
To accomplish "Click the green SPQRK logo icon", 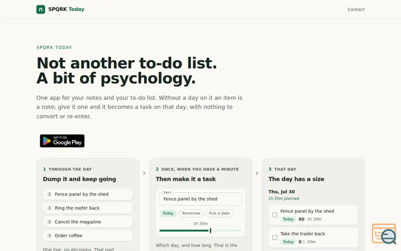I will click(x=41, y=9).
